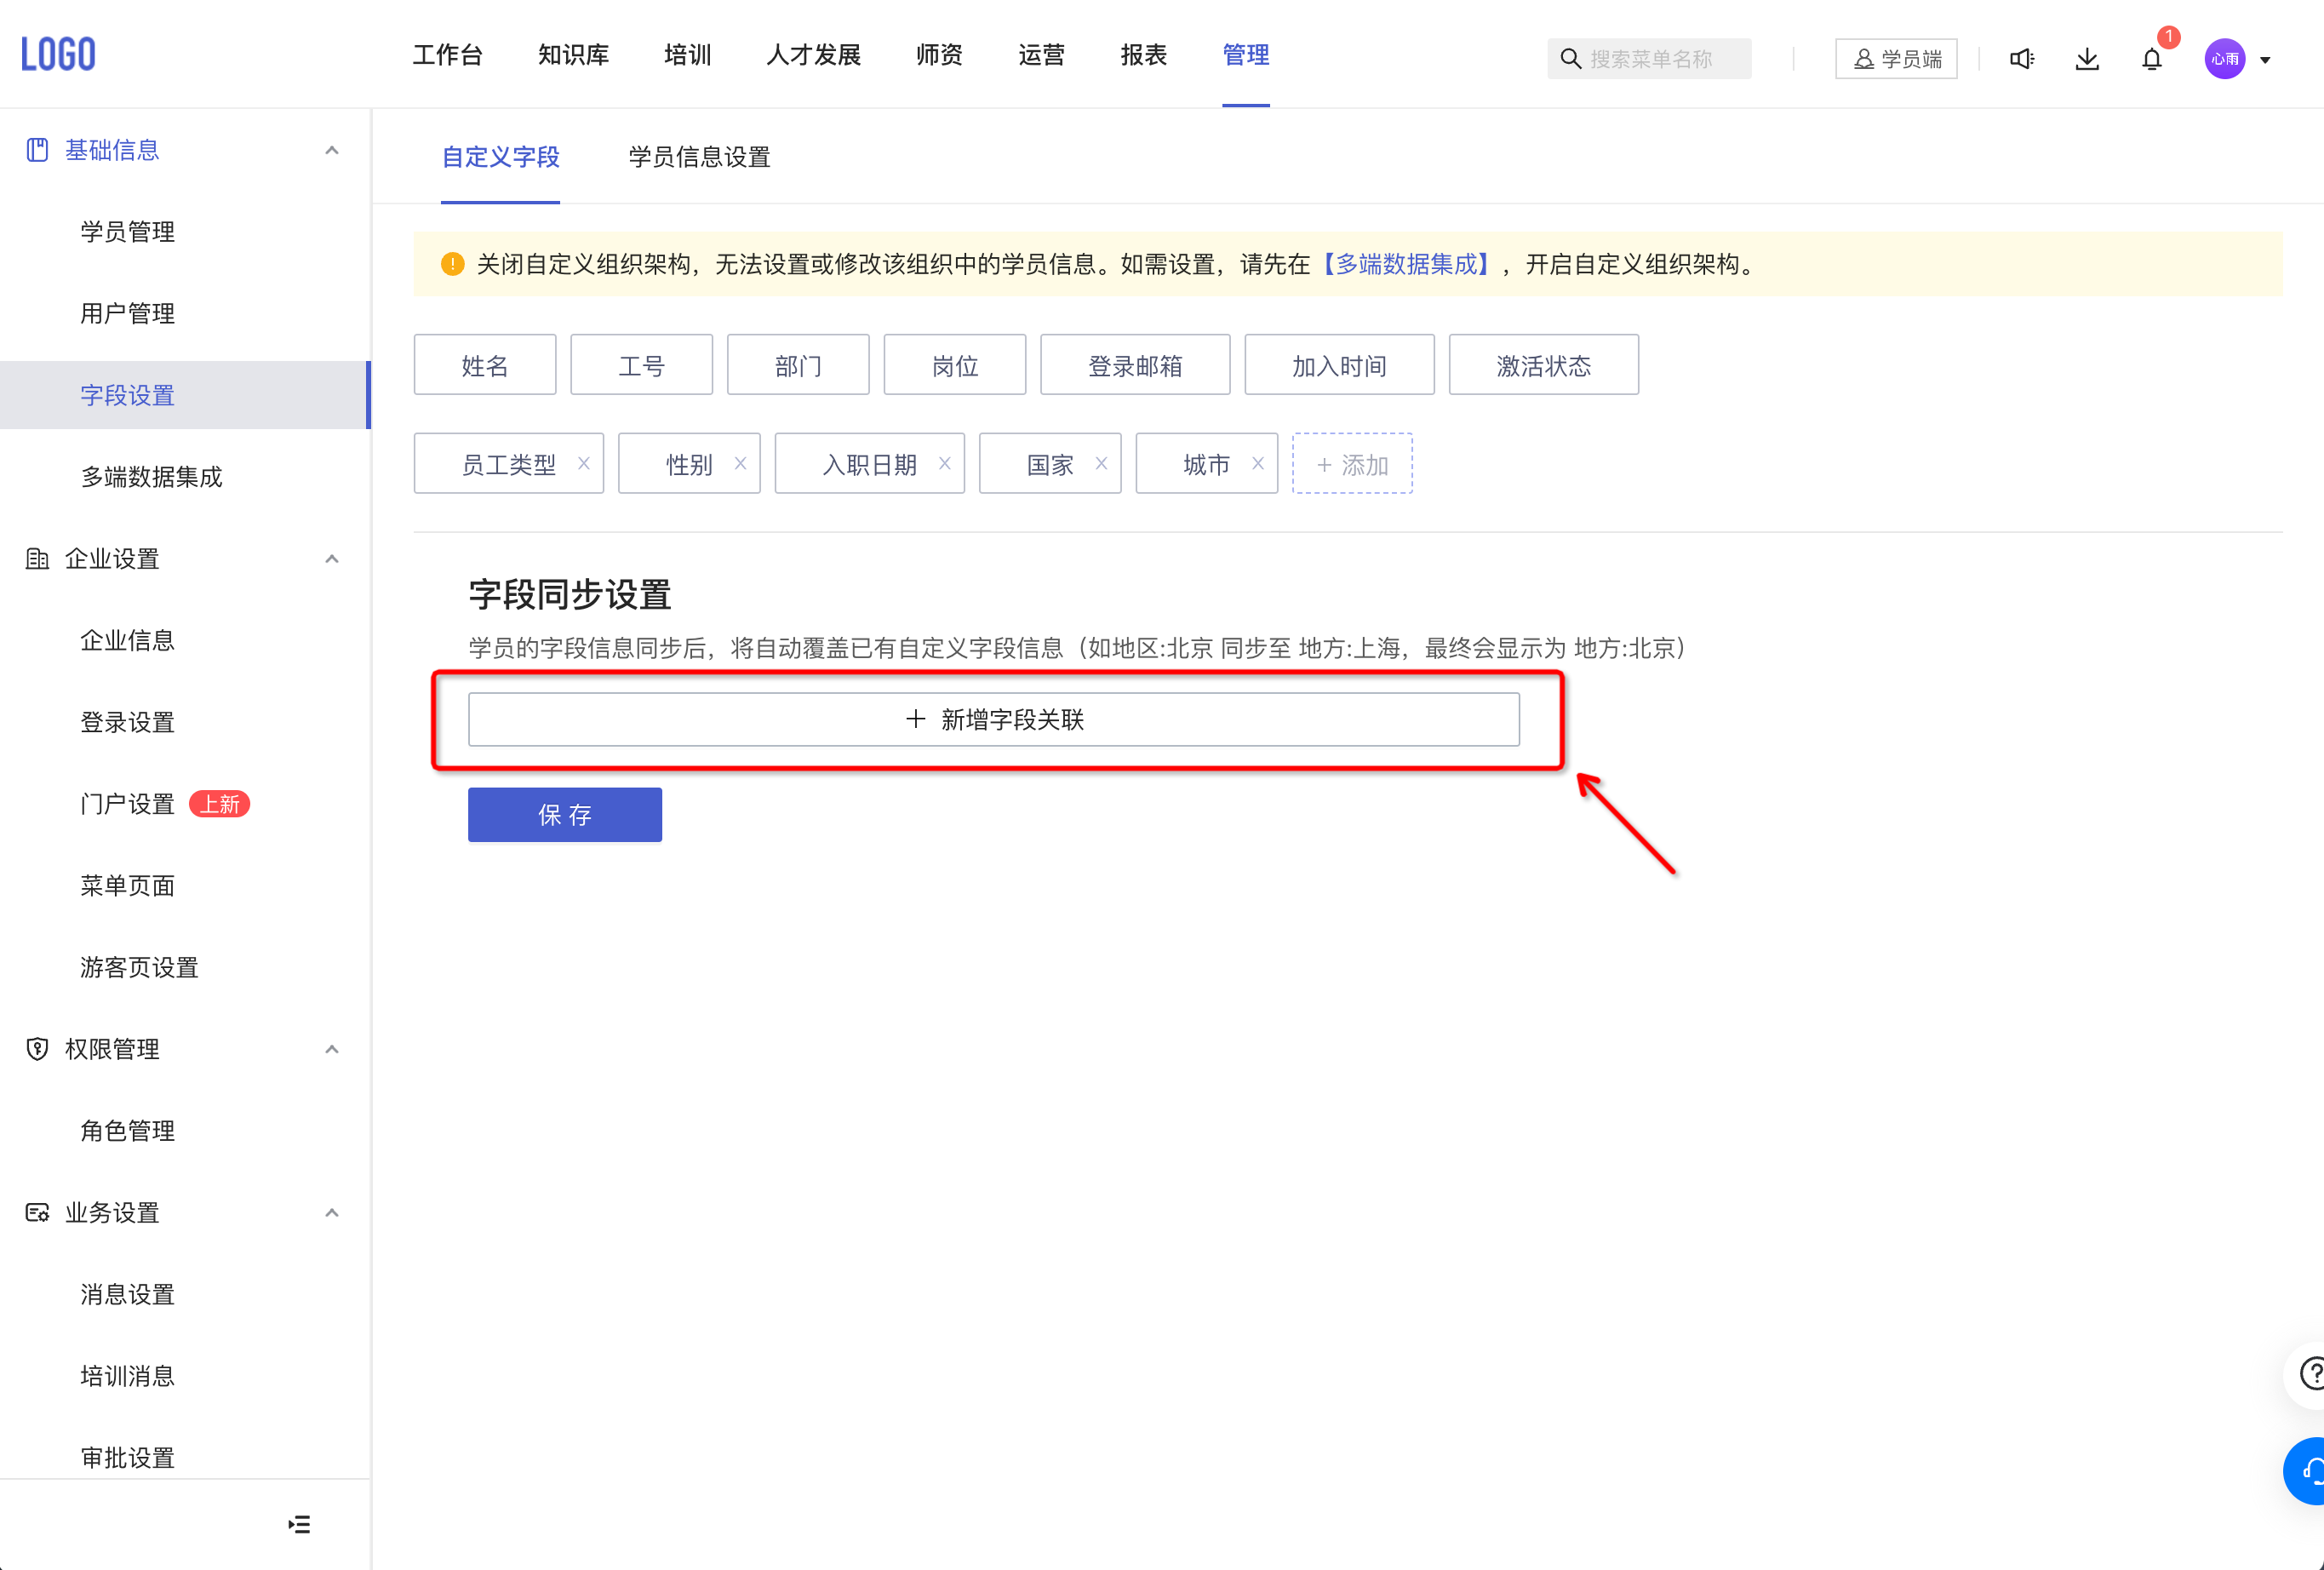Open 登录设置 in the sidebar
Image resolution: width=2324 pixels, height=1570 pixels.
point(127,722)
